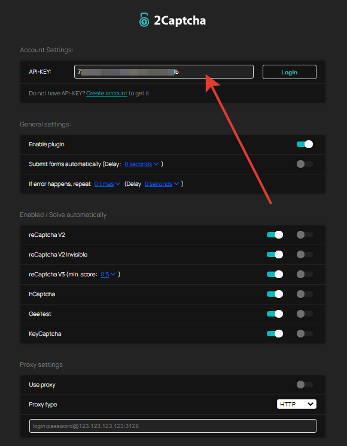Toggle reCaptcha V3 enabled switch
Viewport: 347px width, 446px height.
coord(275,274)
